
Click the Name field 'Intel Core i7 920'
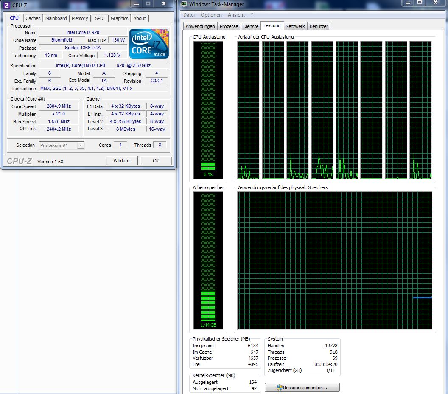click(83, 32)
